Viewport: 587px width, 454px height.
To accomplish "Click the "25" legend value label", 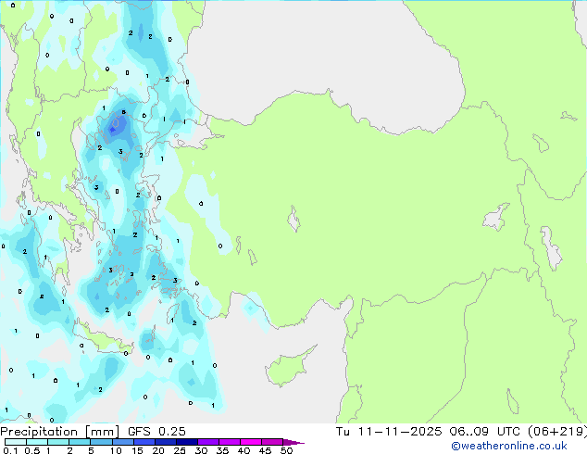I will pos(180,450).
